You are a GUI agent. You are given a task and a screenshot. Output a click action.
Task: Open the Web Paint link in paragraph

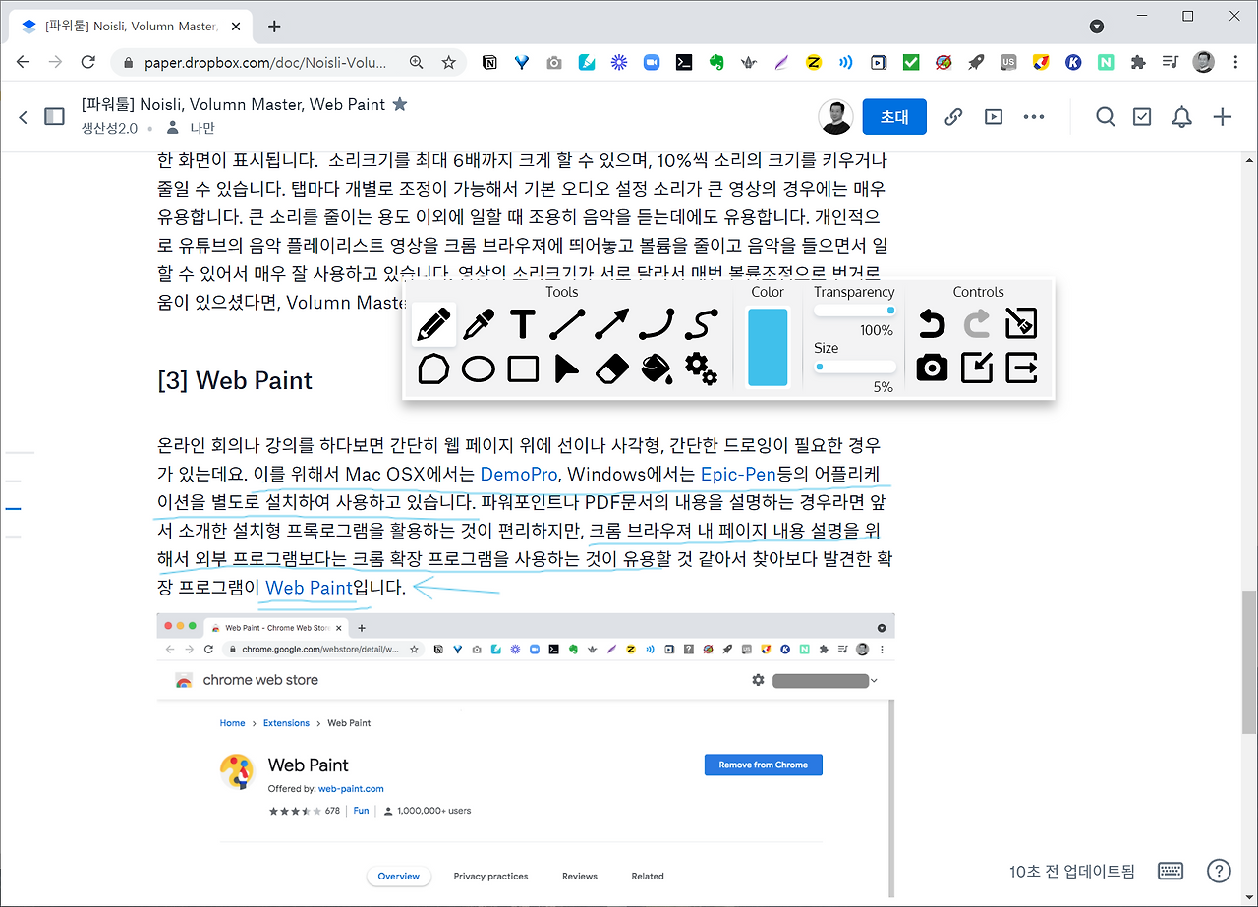(x=309, y=588)
